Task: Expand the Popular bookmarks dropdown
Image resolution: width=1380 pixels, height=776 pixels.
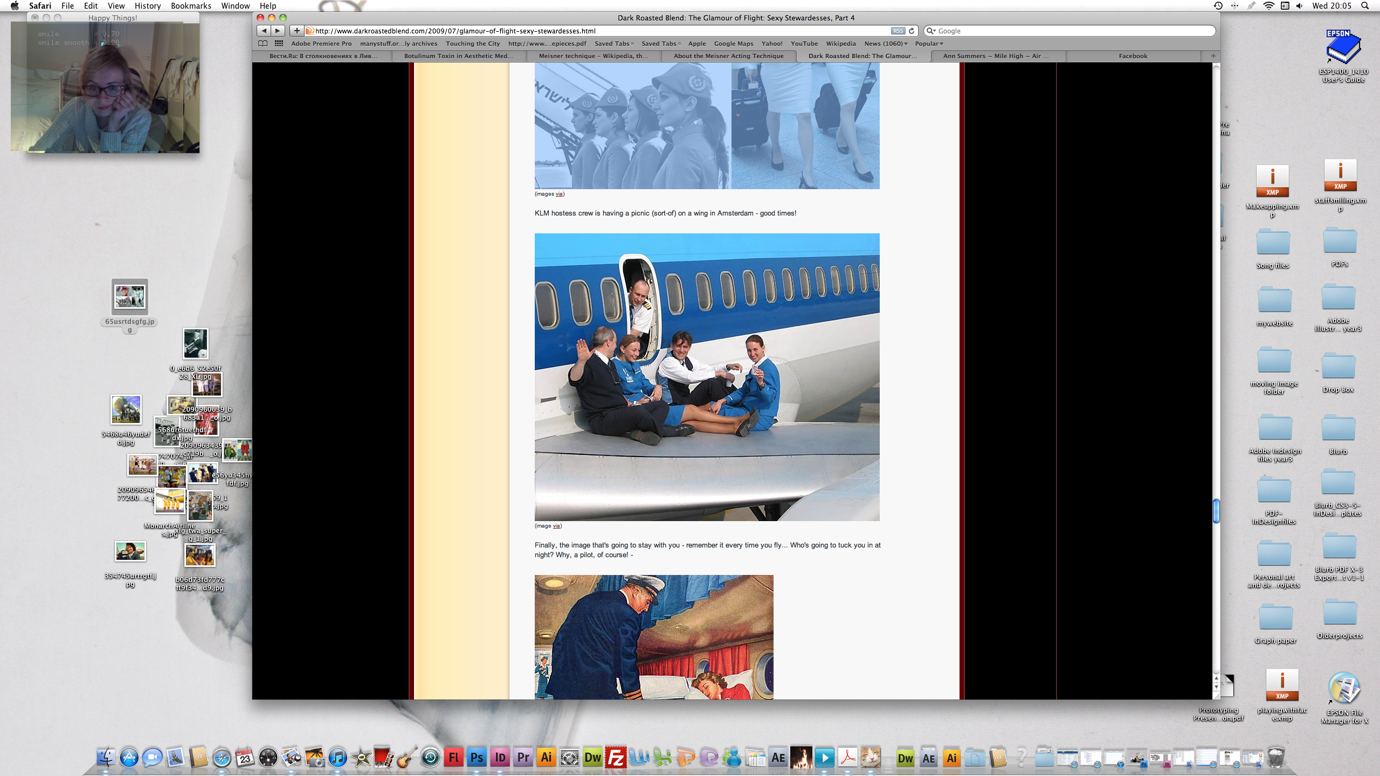Action: [x=929, y=44]
